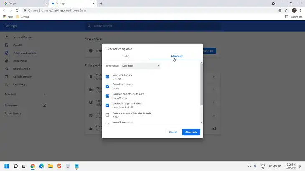
Task: Expand Site settings row arrow
Action: point(214,116)
